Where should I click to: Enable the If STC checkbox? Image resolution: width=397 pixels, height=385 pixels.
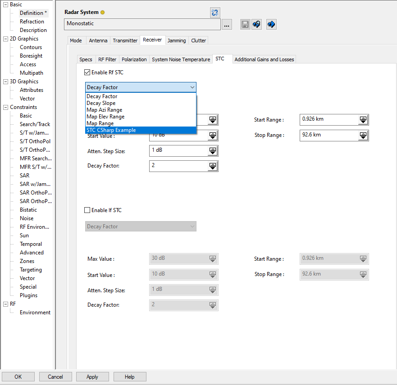coord(87,210)
